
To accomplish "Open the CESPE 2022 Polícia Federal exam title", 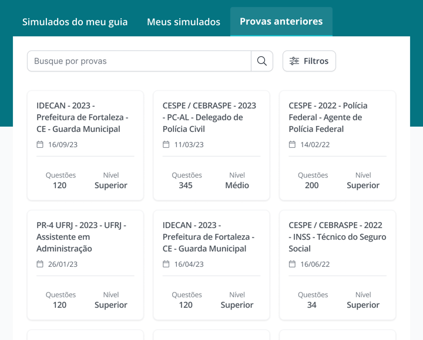I will pyautogui.click(x=328, y=117).
